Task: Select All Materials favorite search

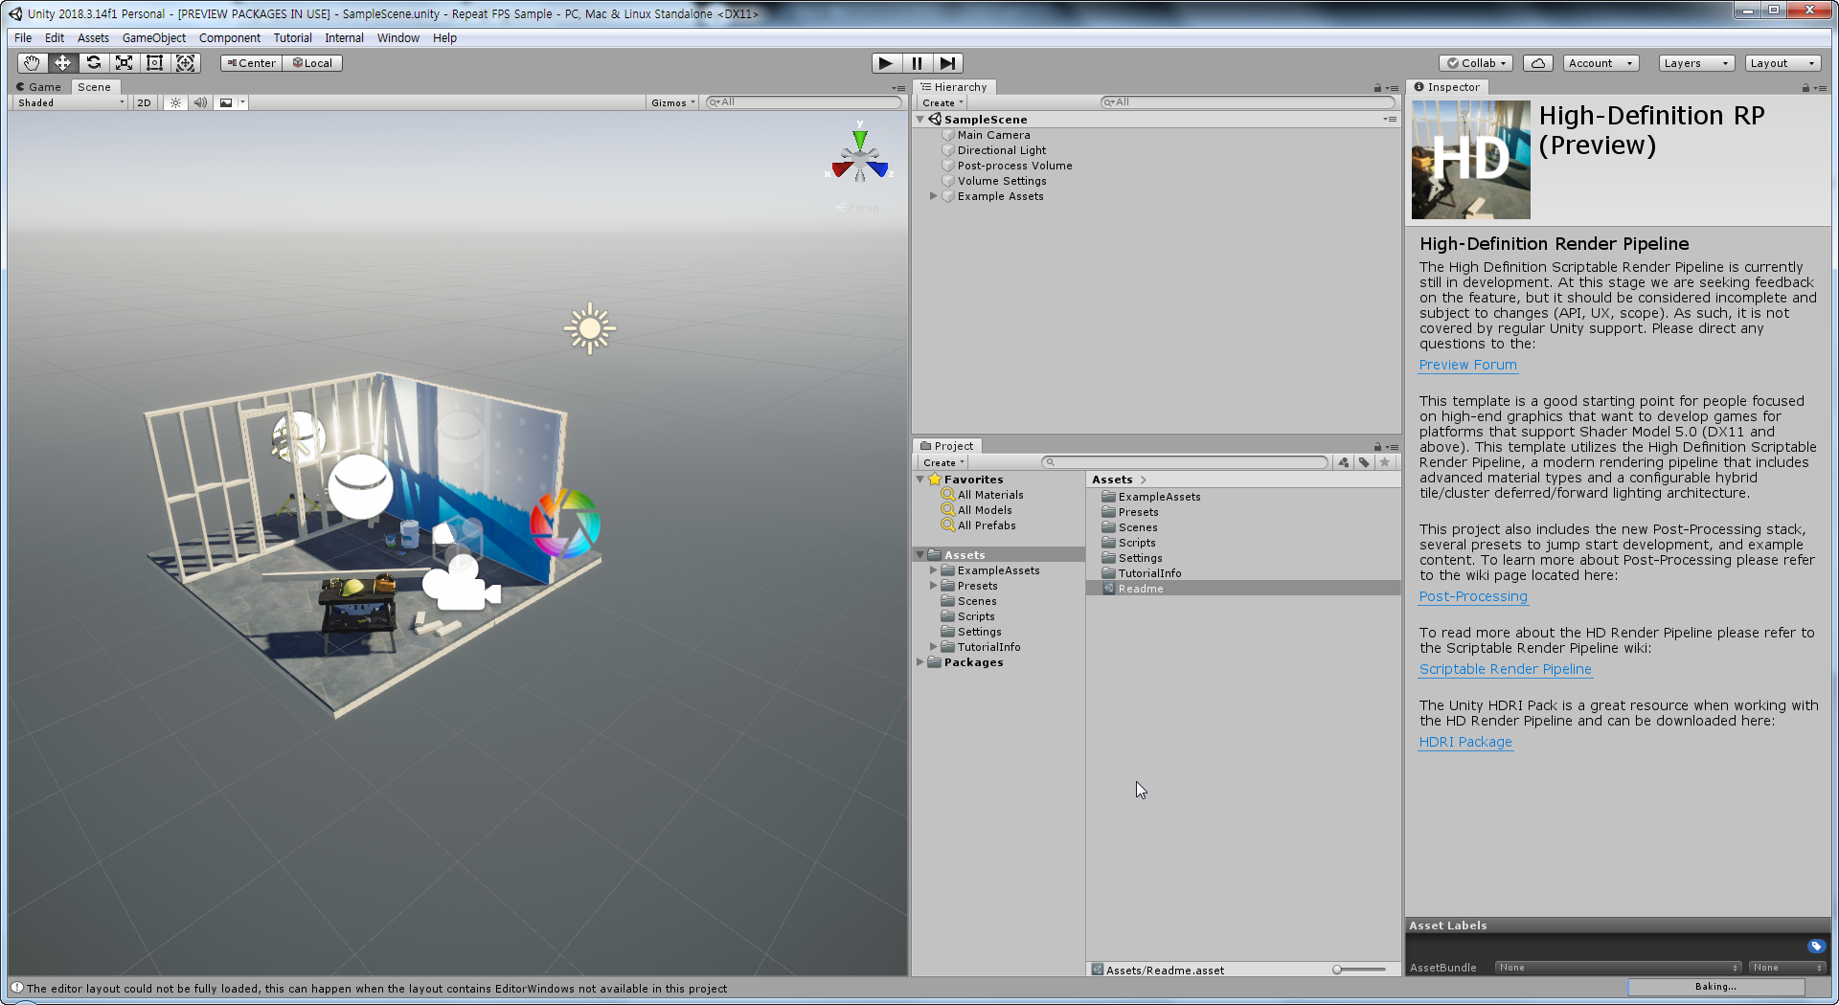Action: [x=989, y=495]
